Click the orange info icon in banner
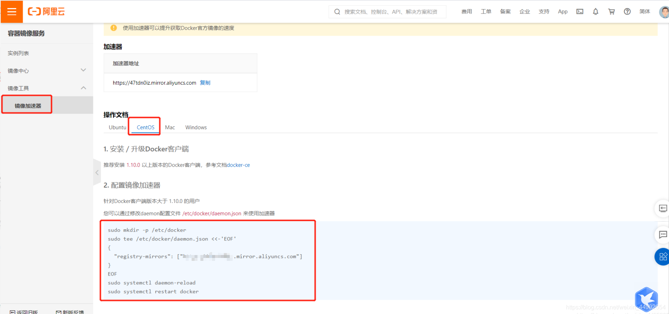 tap(114, 28)
